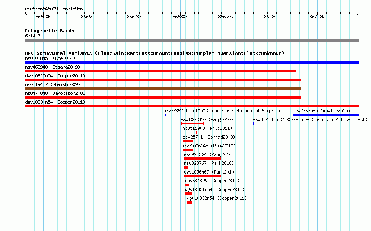Open the esv1006148 (Pang2010) label
This screenshot has height=231, width=371.
click(x=209, y=146)
